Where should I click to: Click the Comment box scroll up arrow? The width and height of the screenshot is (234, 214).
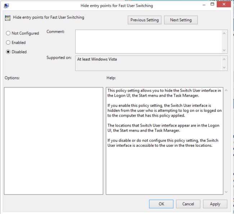224,33
